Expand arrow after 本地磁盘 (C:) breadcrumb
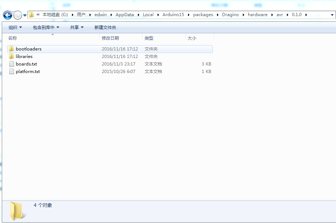 [72, 15]
